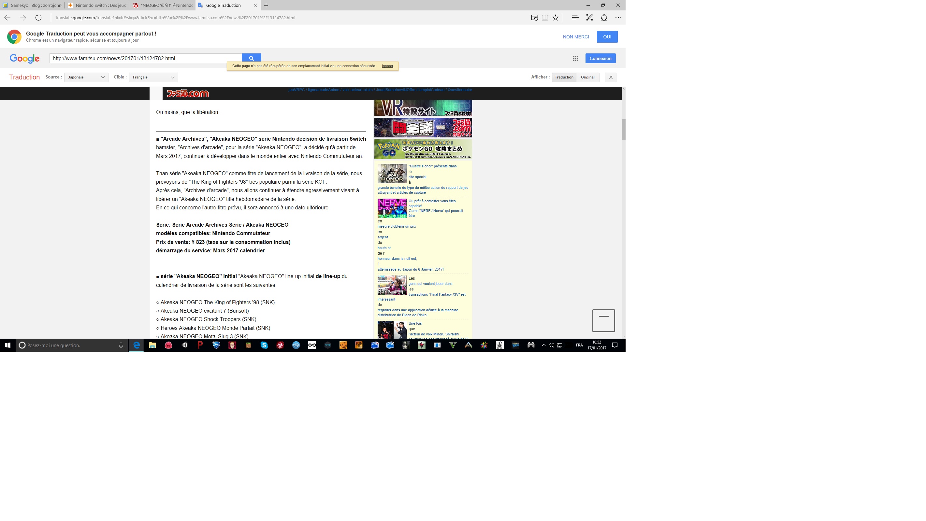The height and width of the screenshot is (521, 926).
Task: Share this page using the share icon
Action: pos(604,18)
